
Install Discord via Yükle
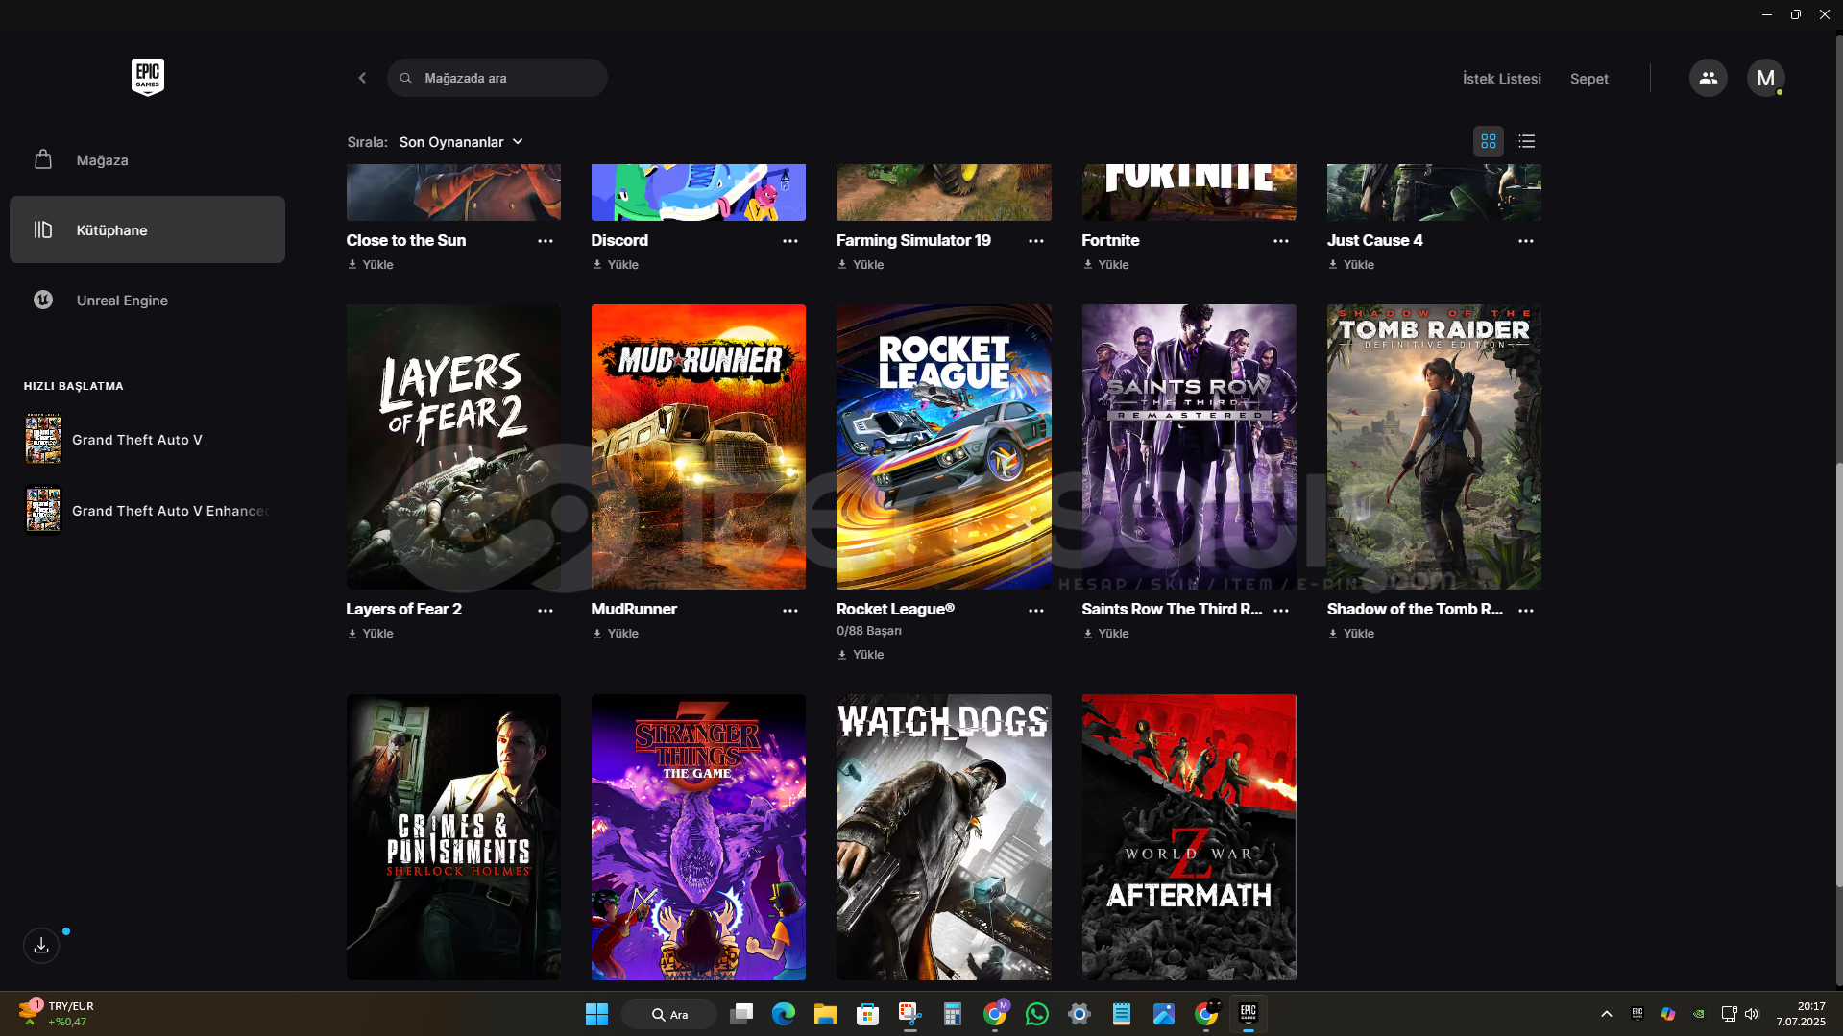tap(616, 265)
